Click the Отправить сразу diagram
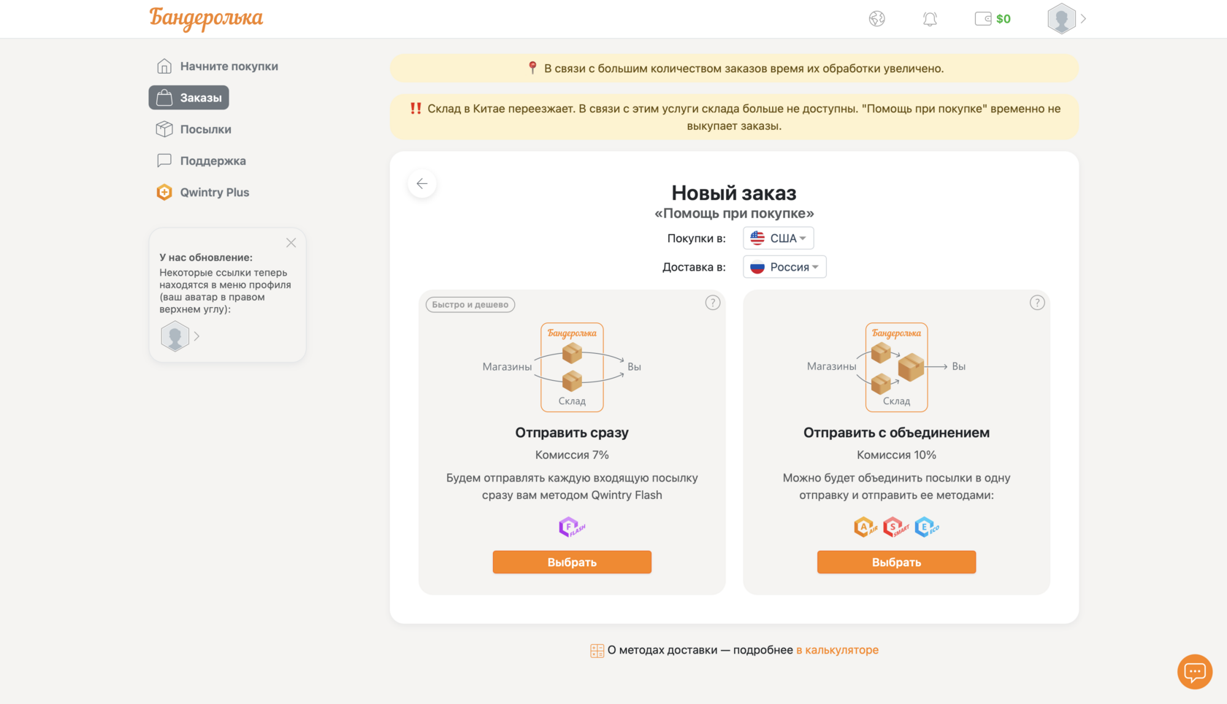This screenshot has width=1227, height=704. [x=562, y=367]
